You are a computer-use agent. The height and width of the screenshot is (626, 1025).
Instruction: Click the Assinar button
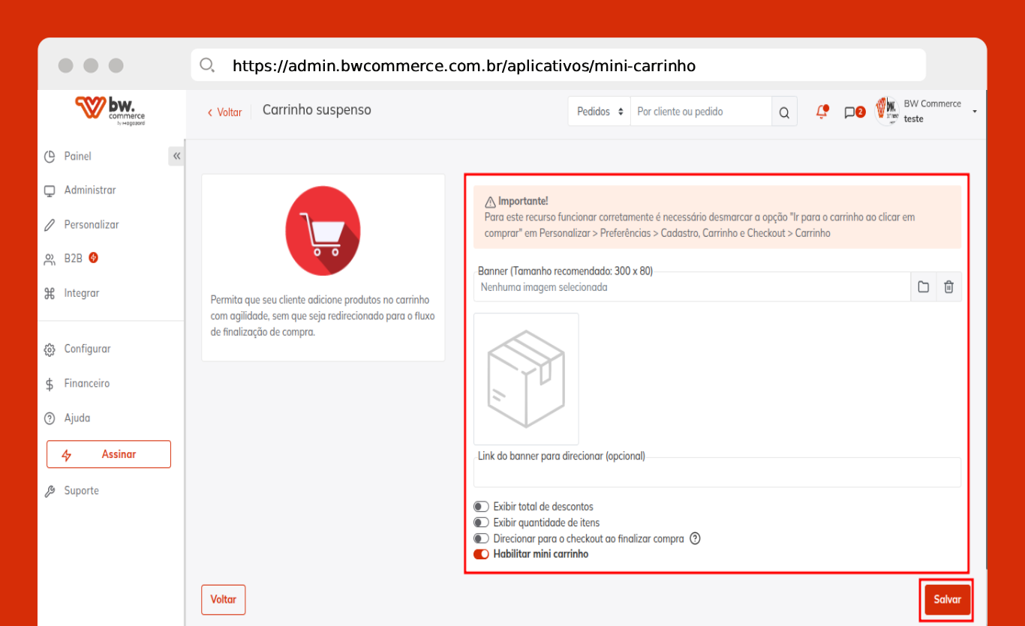tap(109, 454)
